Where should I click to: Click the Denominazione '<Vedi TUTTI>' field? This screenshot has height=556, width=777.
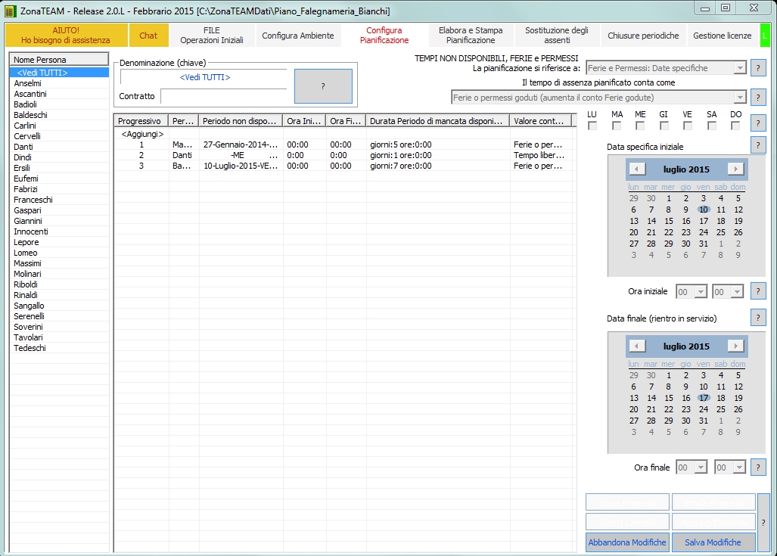click(204, 77)
